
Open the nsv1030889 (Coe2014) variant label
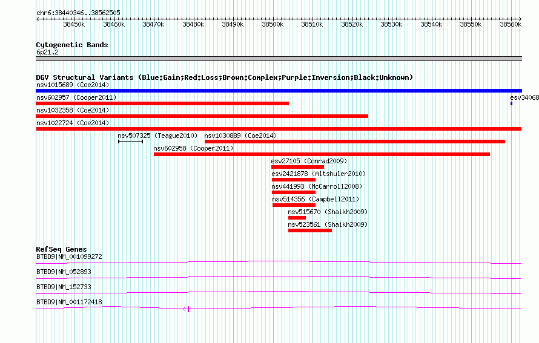tap(240, 136)
